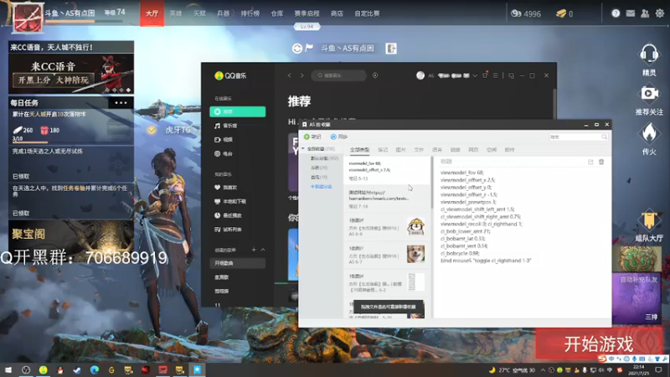Screen dimensions: 670x377
Task: Click the exit door icon beside the team name
Action: pyautogui.click(x=391, y=49)
